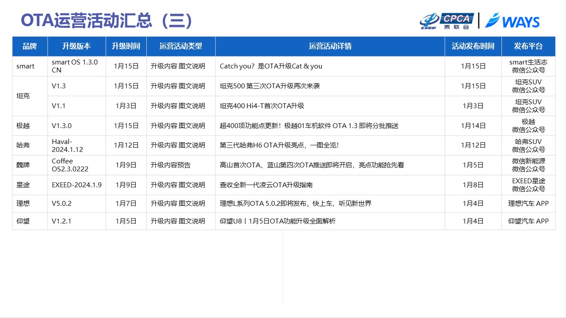The height and width of the screenshot is (318, 566).
Task: Select the 哈弗 brand cell
Action: pos(30,145)
